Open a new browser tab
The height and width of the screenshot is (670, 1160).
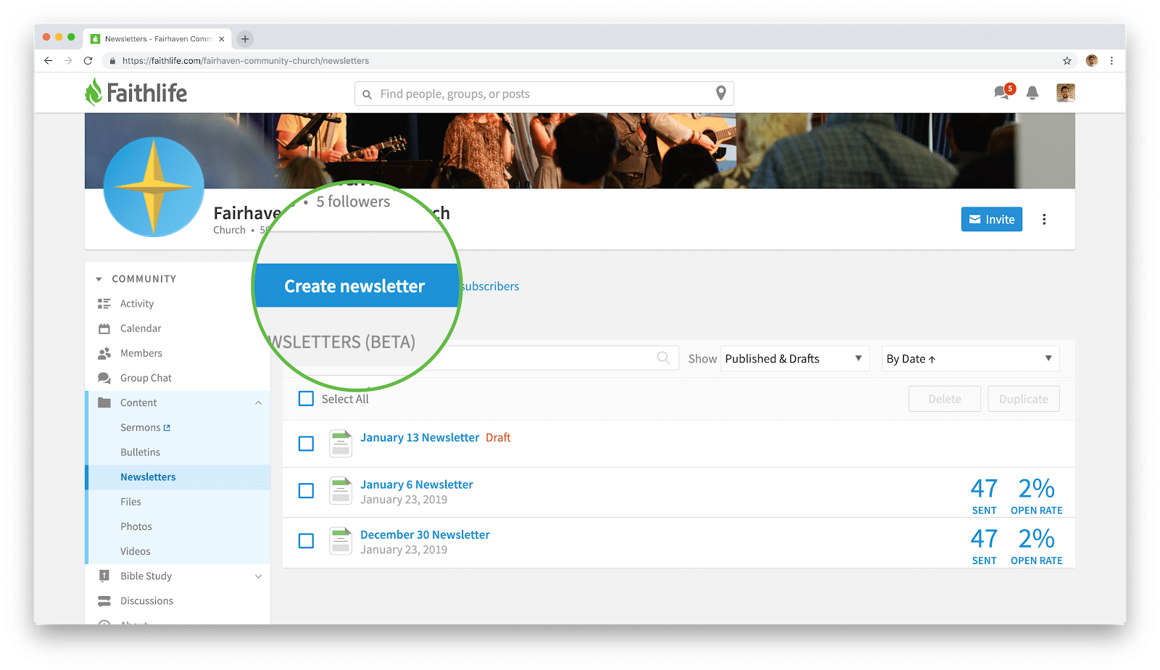245,39
